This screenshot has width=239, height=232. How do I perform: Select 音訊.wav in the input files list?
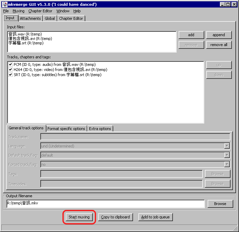tap(25, 34)
